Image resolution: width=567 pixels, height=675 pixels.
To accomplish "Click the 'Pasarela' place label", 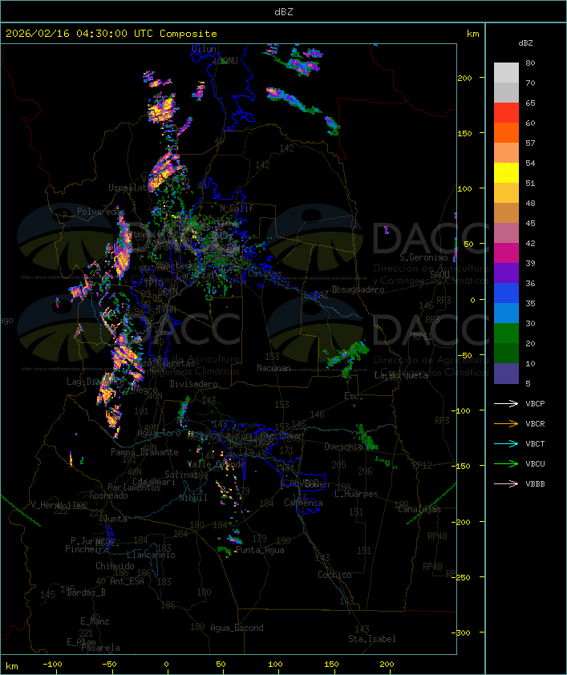I will (x=100, y=648).
